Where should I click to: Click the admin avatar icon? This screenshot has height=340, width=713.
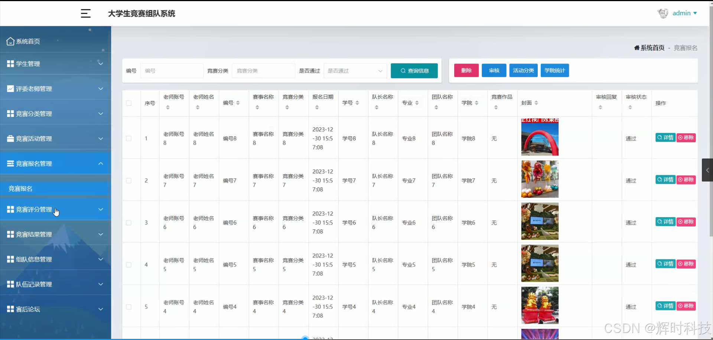coord(663,13)
